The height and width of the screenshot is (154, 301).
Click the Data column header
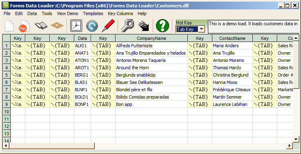82,38
